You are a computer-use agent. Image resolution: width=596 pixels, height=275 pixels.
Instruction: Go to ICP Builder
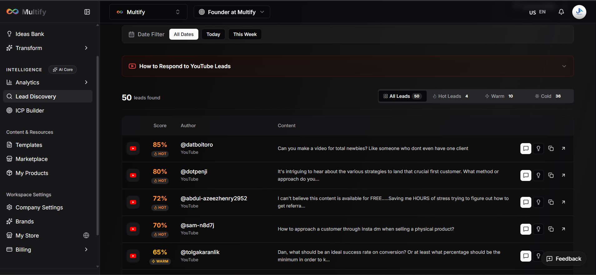pos(48,110)
